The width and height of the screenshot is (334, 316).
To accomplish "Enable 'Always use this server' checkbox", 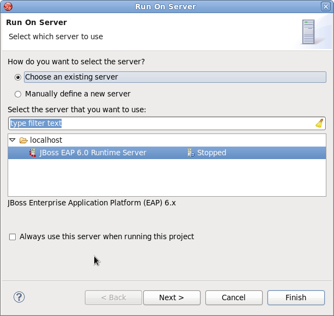I will pyautogui.click(x=13, y=237).
